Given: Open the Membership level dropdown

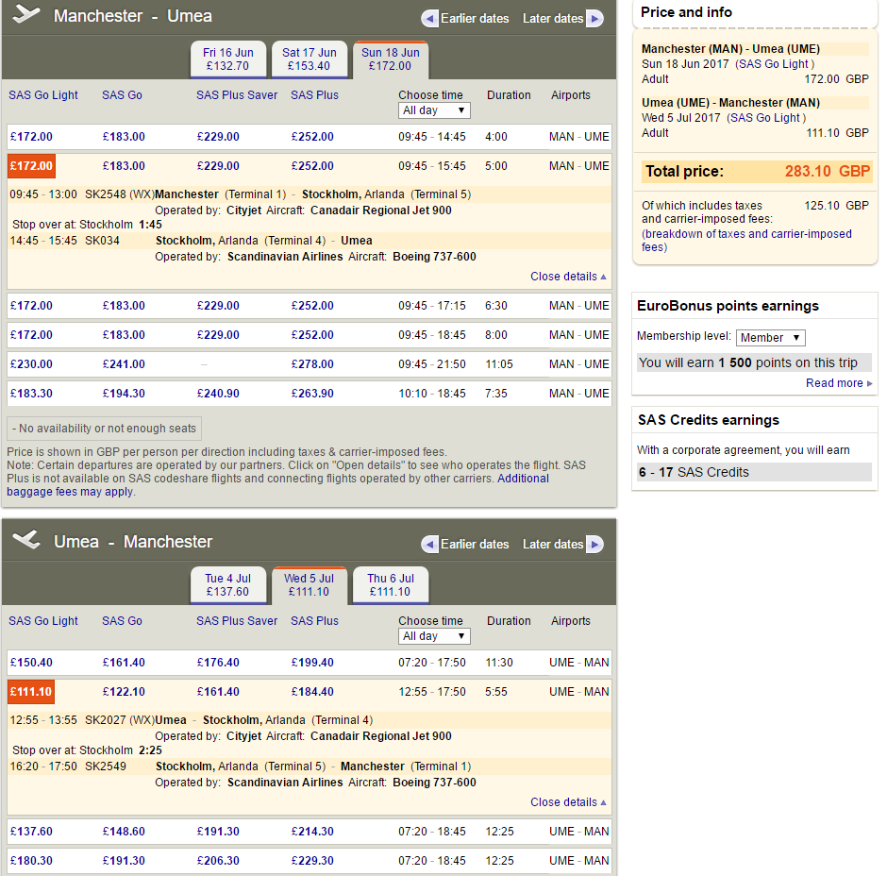Looking at the screenshot, I should (x=771, y=338).
